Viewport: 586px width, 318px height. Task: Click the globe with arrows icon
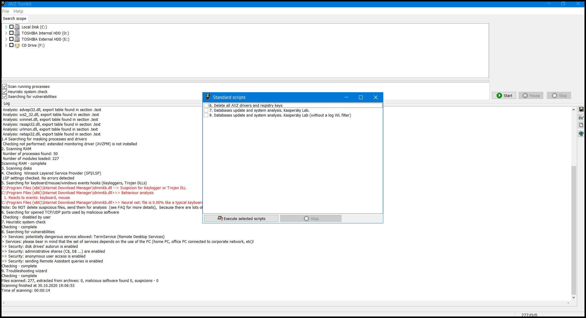pyautogui.click(x=581, y=134)
